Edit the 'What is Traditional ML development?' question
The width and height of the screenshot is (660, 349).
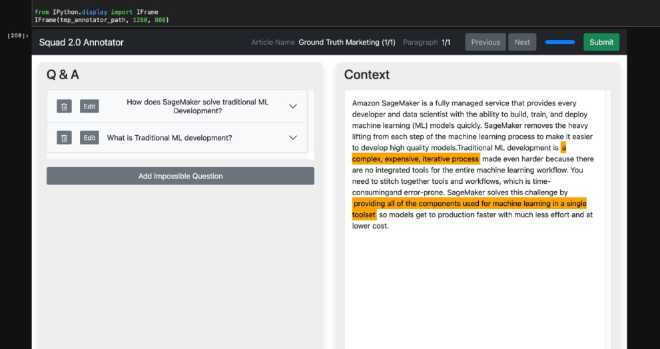point(89,138)
